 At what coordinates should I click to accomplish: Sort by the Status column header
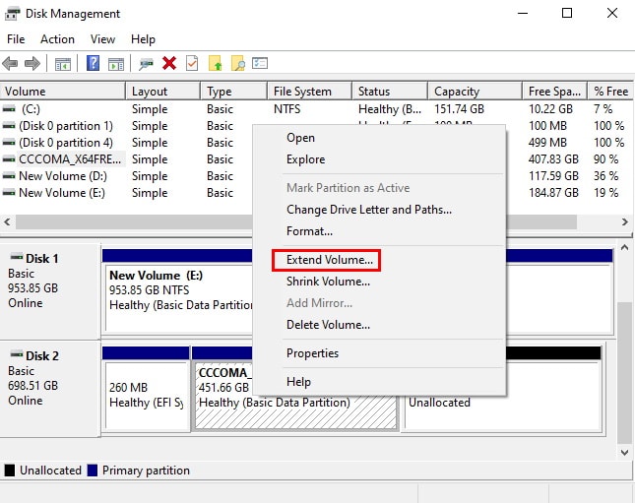390,92
